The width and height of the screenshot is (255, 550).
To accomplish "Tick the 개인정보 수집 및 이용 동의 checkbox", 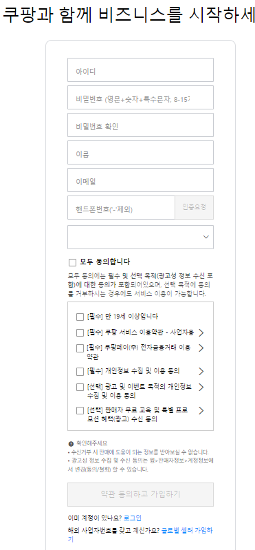I will [x=80, y=371].
